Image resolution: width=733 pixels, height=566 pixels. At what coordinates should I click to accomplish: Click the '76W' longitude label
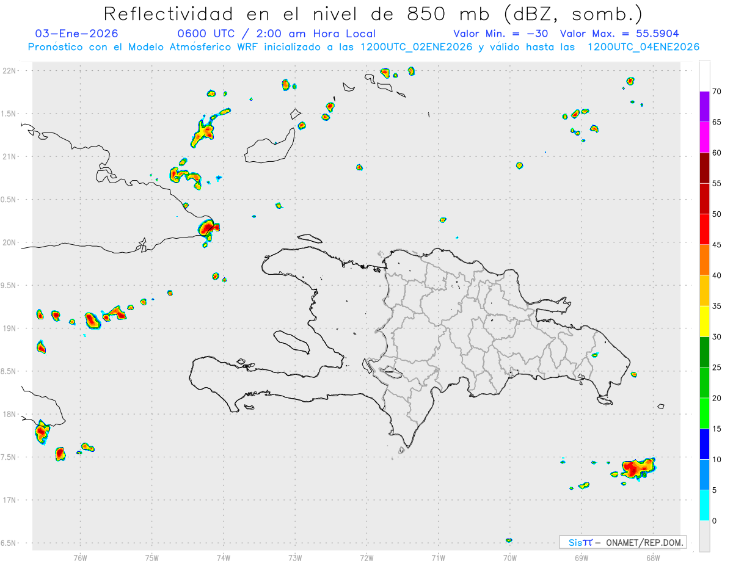80,557
